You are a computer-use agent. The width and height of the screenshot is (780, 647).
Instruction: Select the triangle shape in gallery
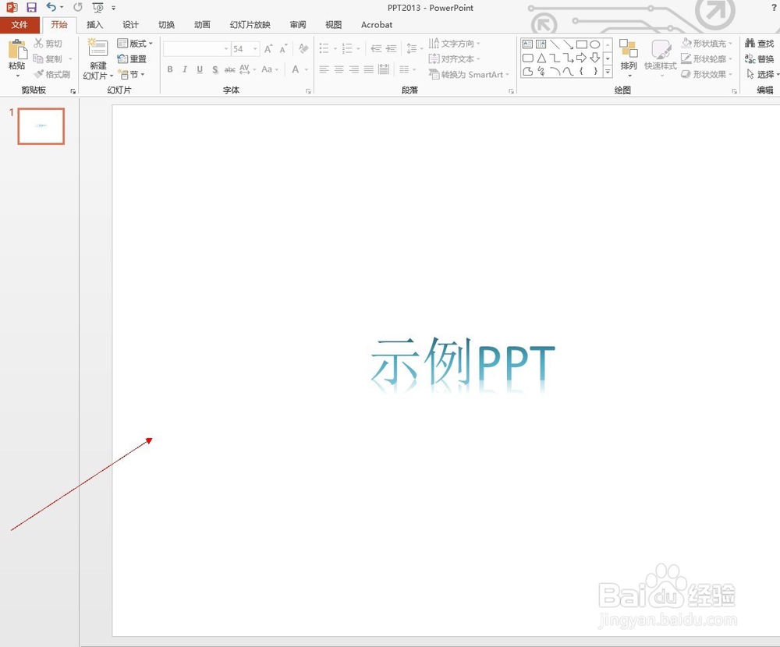click(541, 58)
